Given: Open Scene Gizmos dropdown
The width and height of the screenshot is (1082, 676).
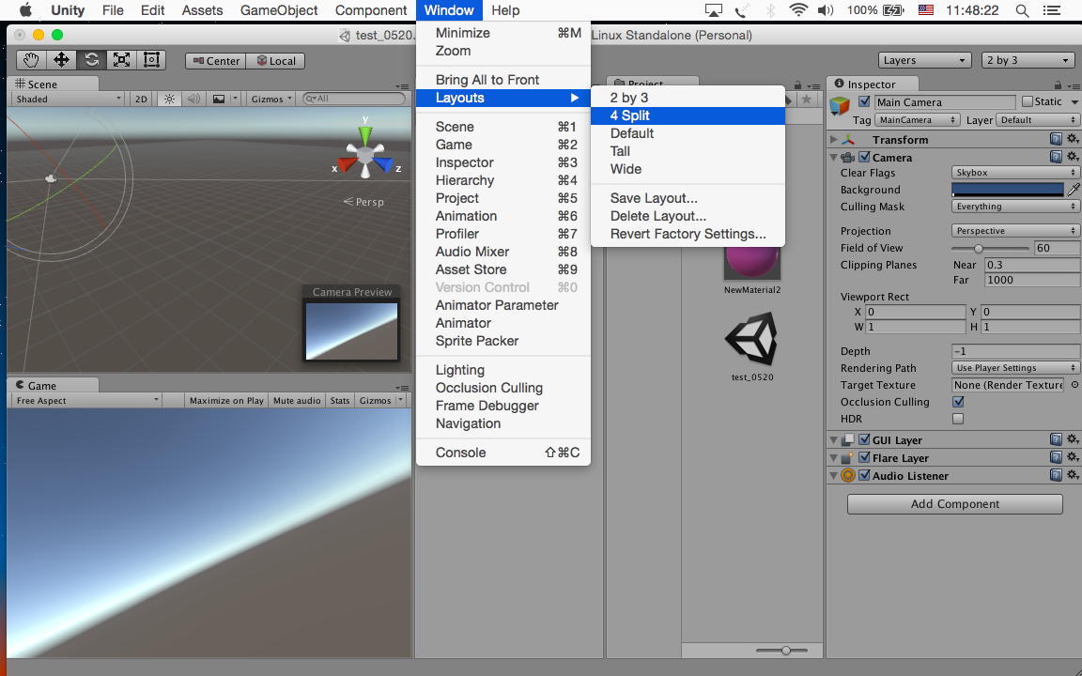Looking at the screenshot, I should 271,99.
